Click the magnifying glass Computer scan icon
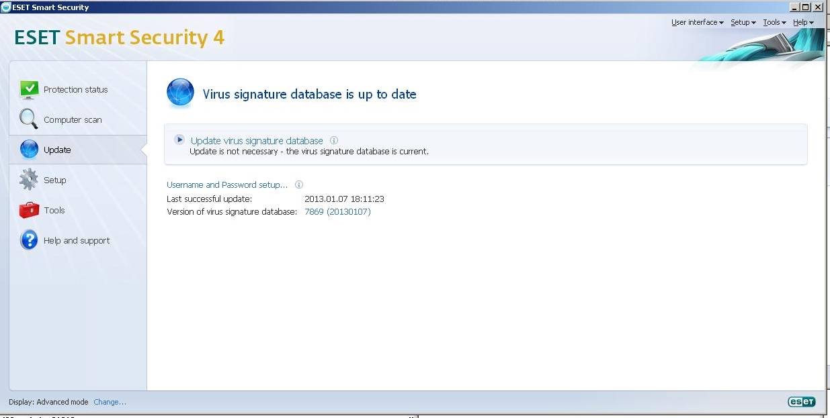830x418 pixels. [29, 119]
